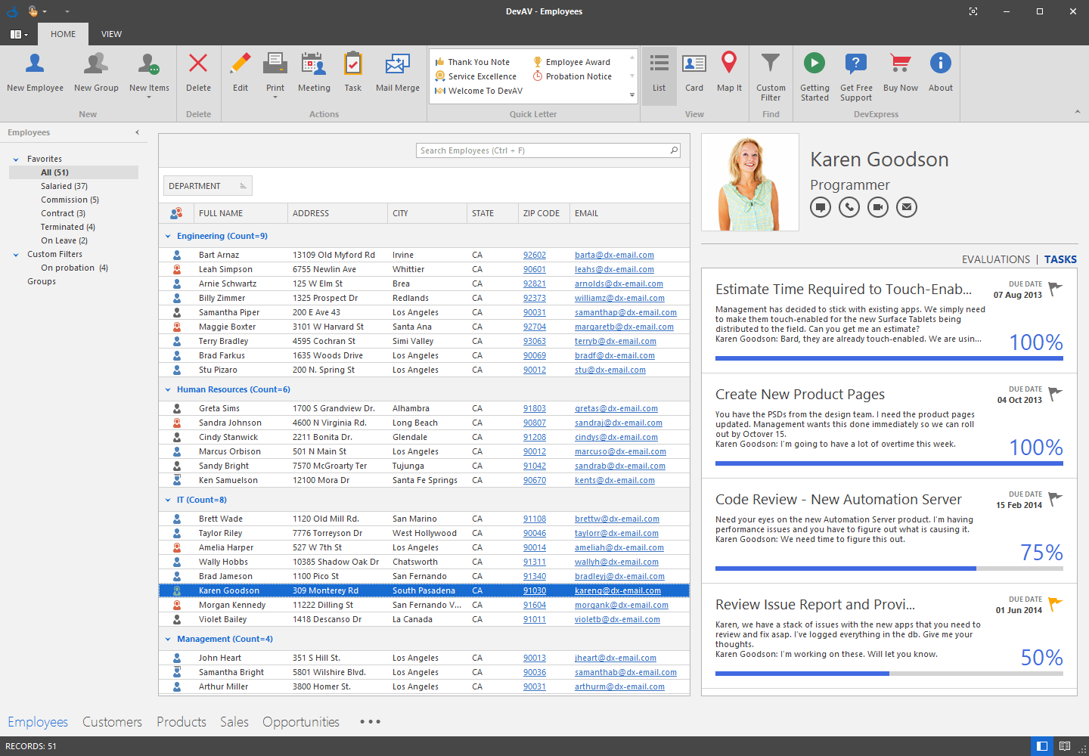Open Map It view

[729, 64]
